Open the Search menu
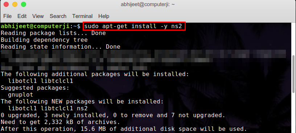 58,16
